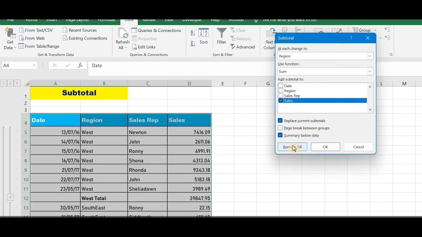Open Existing Connections

[x=85, y=38]
